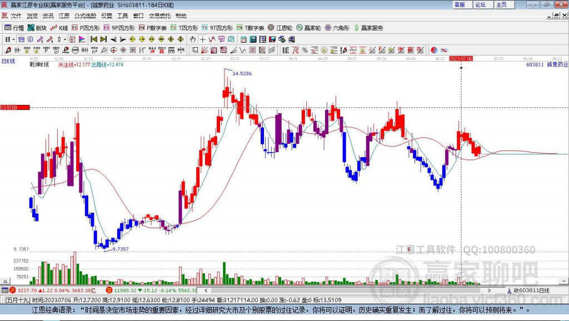Click the first yellow diamond left-arrow icon
Viewport: 569px width, 321px height.
[x=132, y=39]
